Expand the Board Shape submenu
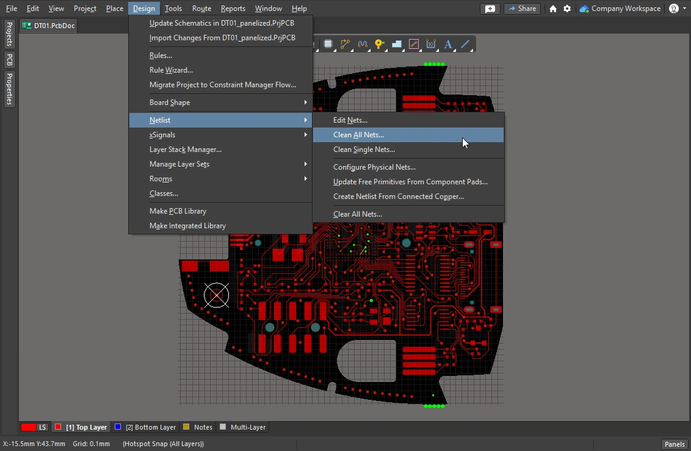 coord(170,102)
